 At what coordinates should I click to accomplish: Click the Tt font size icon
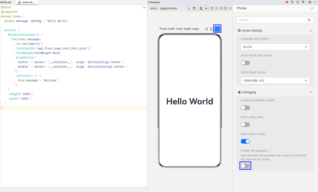[292, 2]
